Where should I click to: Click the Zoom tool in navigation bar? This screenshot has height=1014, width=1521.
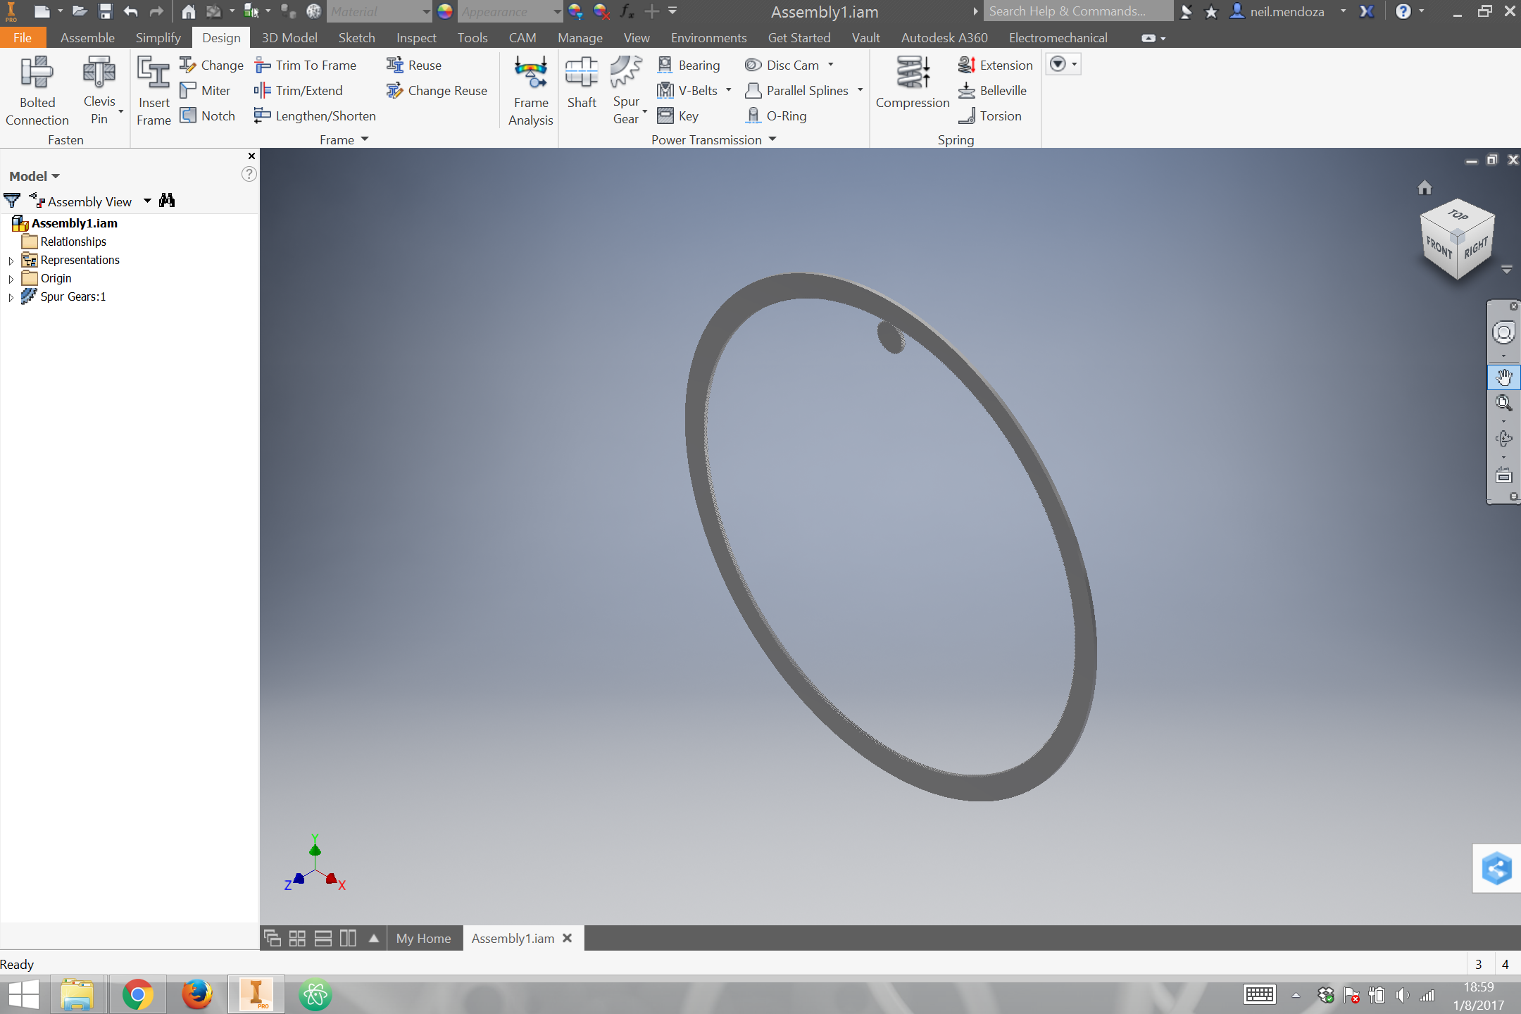tap(1503, 403)
